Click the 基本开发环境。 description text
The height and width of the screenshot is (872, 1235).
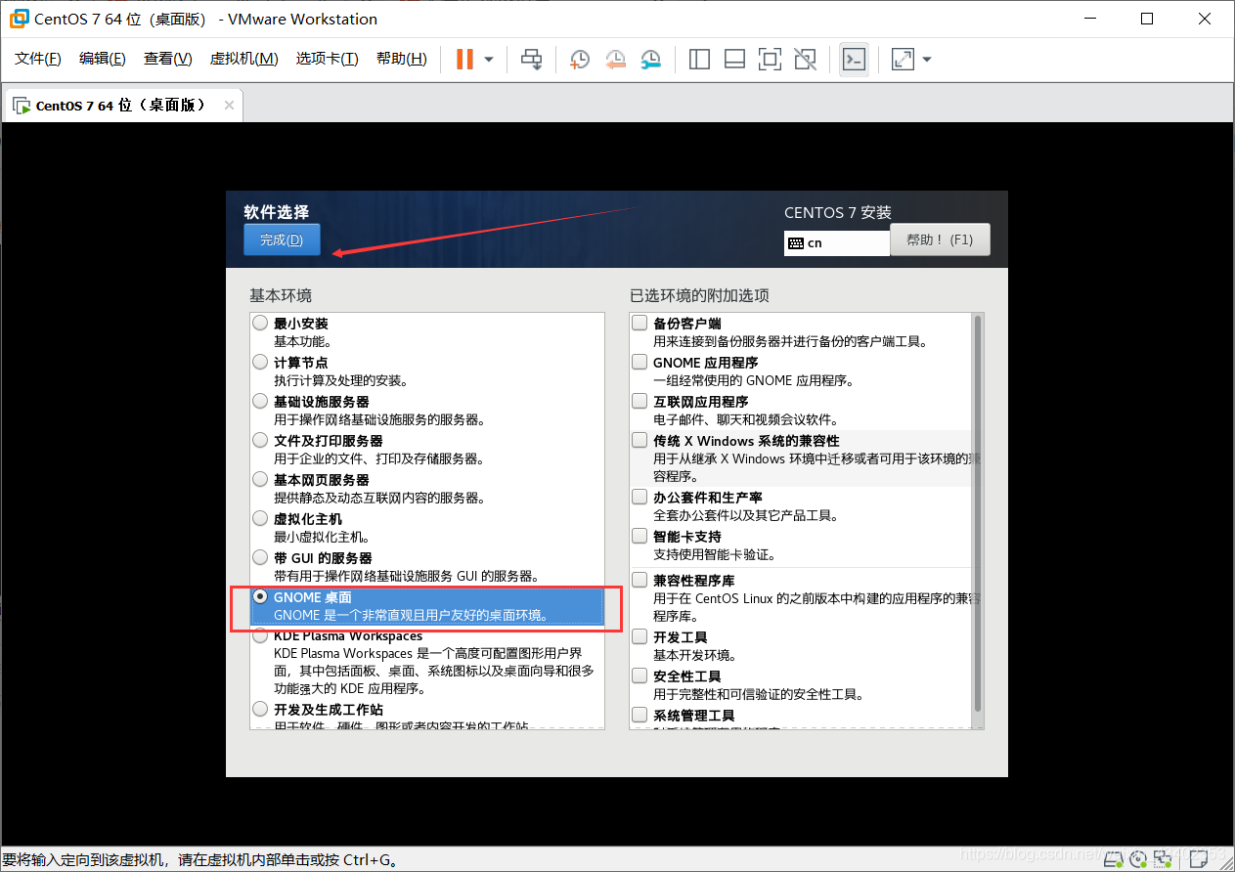tap(695, 655)
